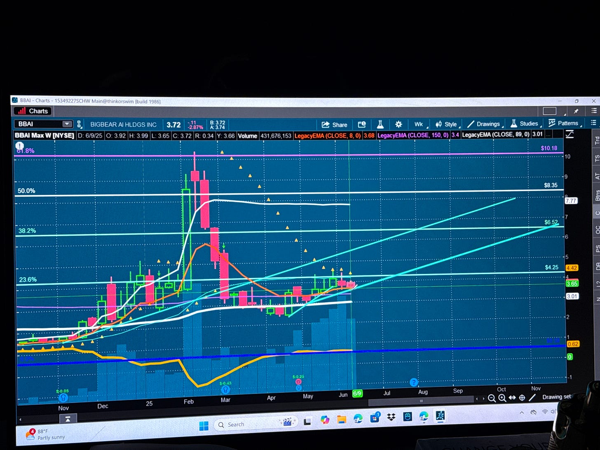Click the top window list menu icon
This screenshot has width=600, height=450.
594,110
